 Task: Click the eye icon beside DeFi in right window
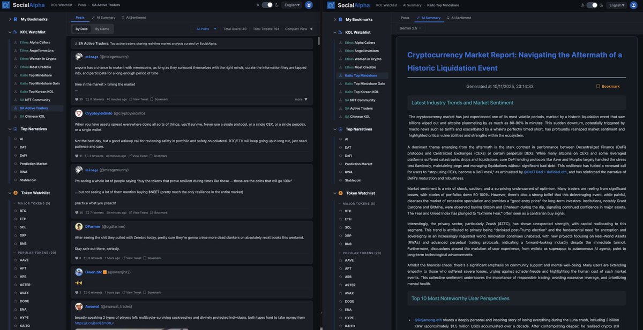tap(340, 155)
